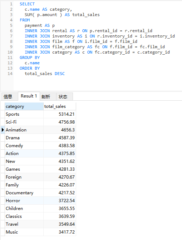Screen dimensions: 182x240
Task: Select the Sci-Fi category cell
Action: tap(24, 122)
